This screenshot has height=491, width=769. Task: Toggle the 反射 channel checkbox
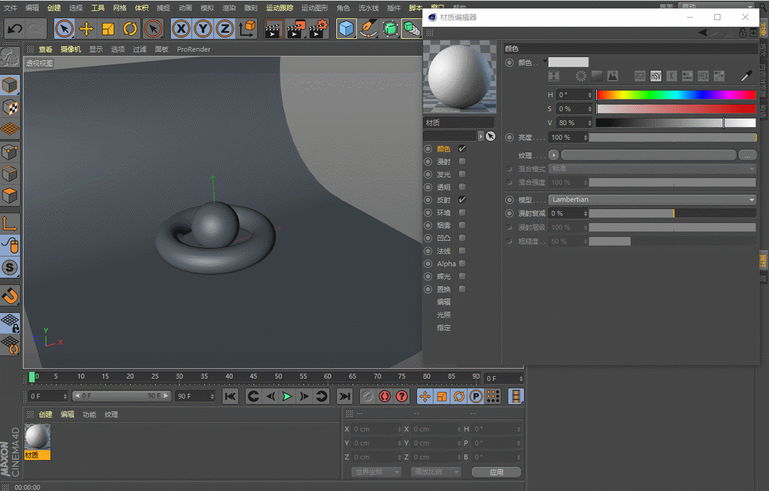pos(462,200)
